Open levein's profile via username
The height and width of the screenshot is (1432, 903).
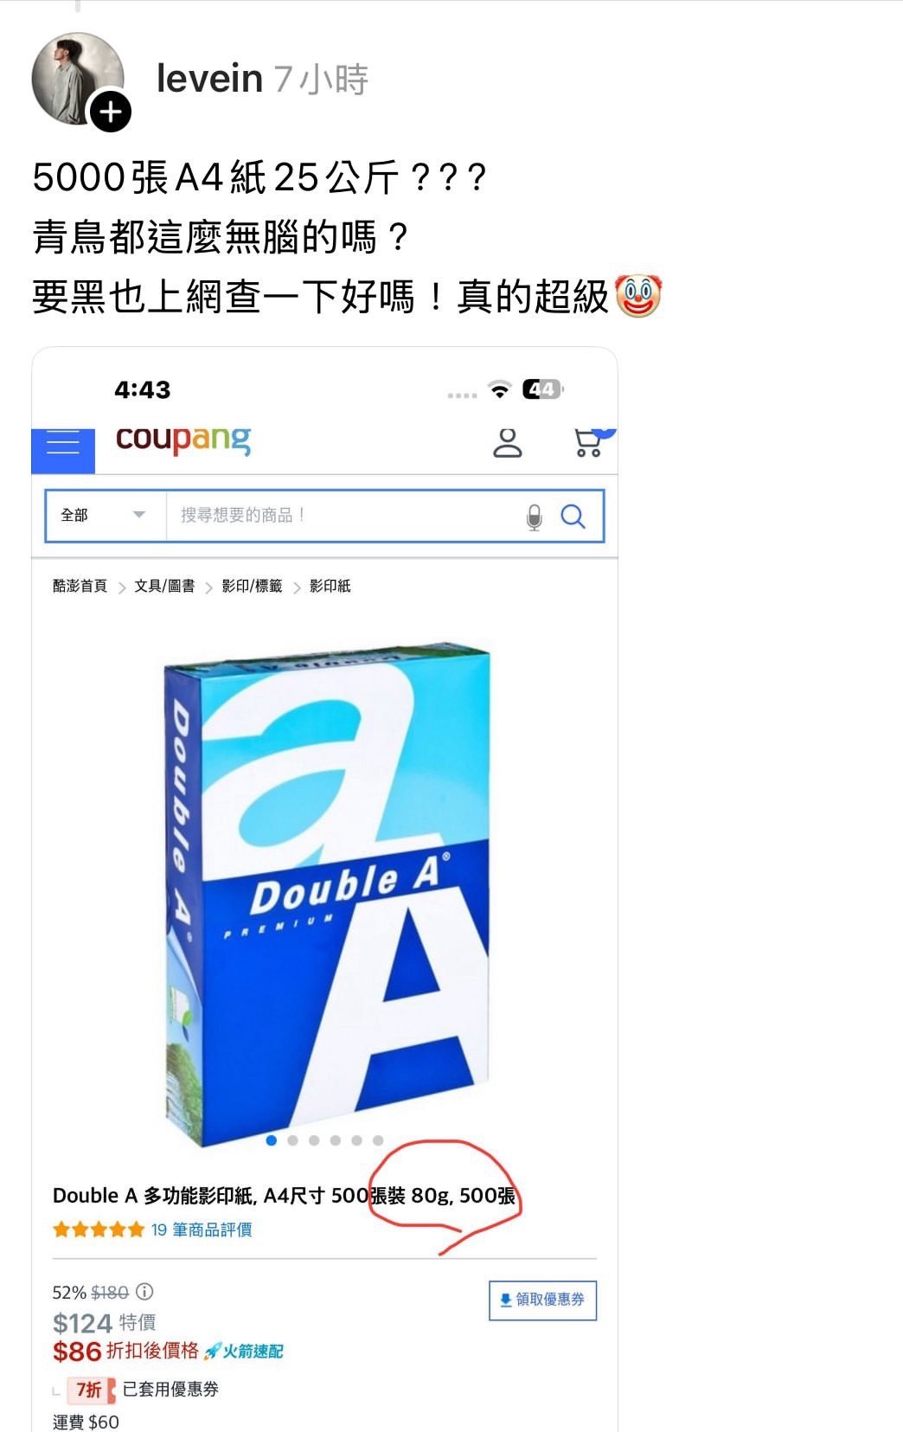pos(209,79)
